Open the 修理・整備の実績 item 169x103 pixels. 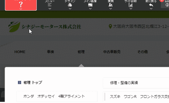136,83
